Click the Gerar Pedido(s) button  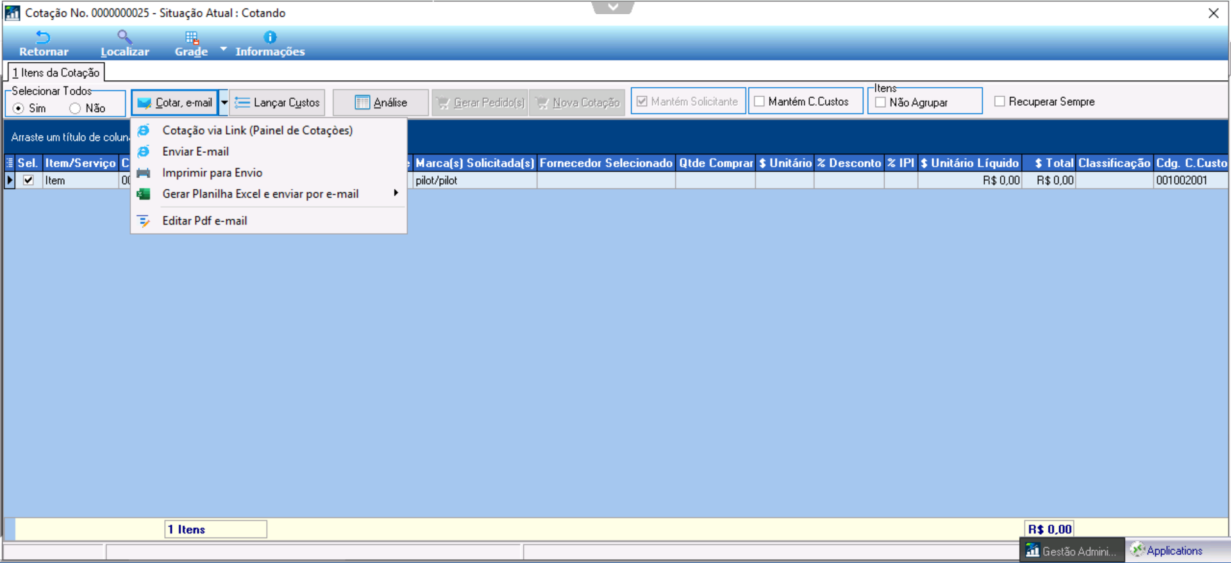[x=480, y=102]
